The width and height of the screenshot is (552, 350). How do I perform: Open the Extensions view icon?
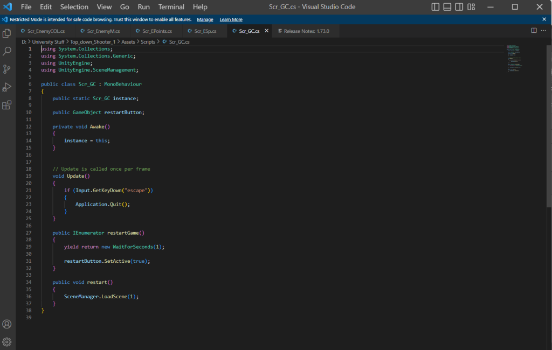coord(7,105)
